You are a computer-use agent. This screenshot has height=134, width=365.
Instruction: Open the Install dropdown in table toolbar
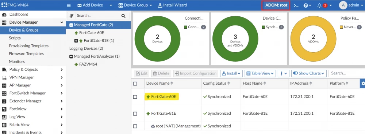click(231, 73)
